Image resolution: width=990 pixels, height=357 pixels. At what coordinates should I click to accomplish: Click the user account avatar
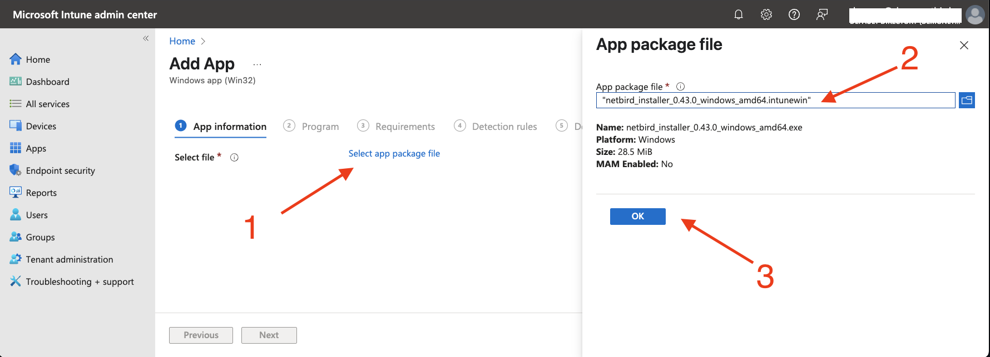point(975,14)
